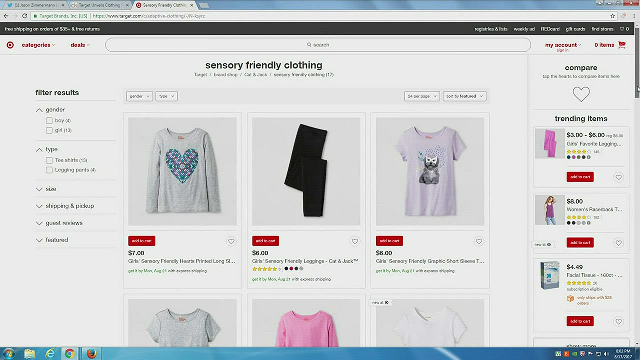
Task: Click the Target bullseye logo
Action: tap(10, 45)
